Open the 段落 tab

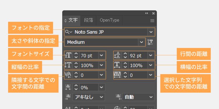point(88,20)
